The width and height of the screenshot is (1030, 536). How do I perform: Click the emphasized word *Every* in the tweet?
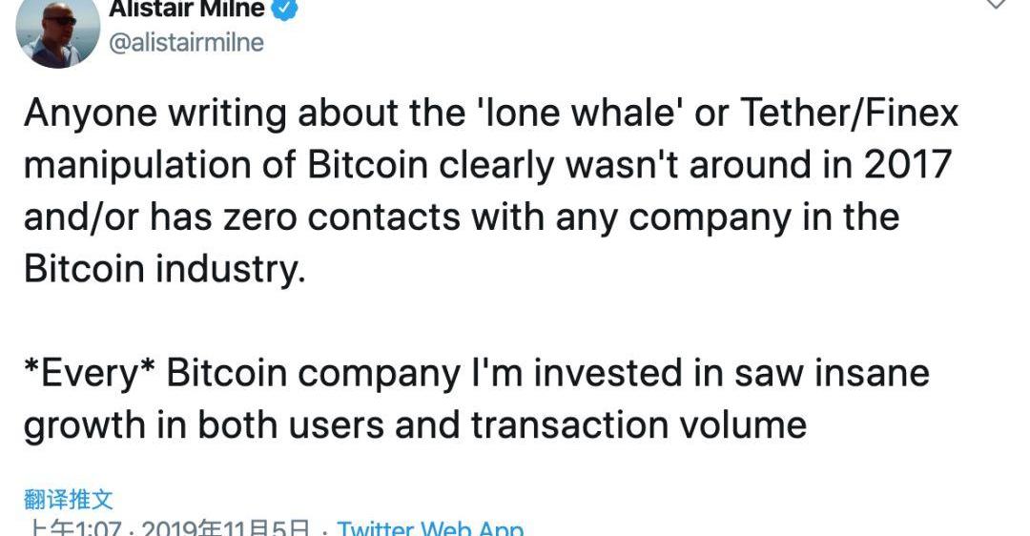pyautogui.click(x=90, y=373)
